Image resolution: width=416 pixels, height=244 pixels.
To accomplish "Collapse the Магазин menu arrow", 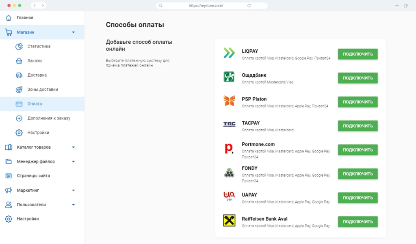I will coord(74,32).
